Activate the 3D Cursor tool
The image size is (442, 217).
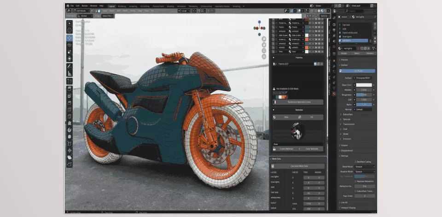(x=70, y=30)
